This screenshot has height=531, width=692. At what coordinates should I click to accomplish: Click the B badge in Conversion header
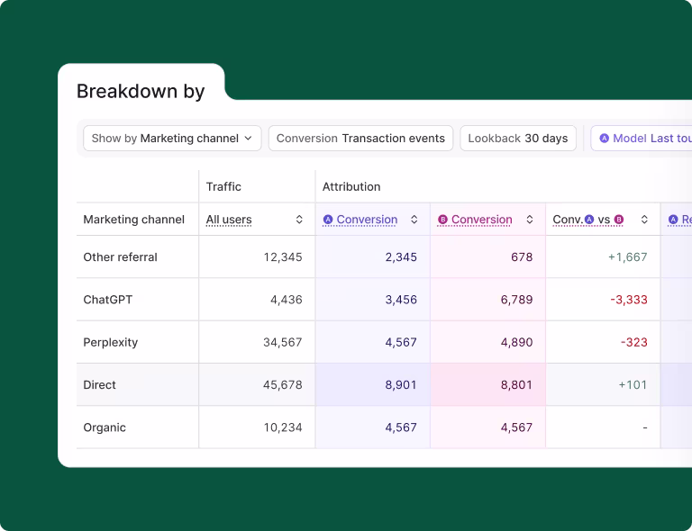pos(442,220)
